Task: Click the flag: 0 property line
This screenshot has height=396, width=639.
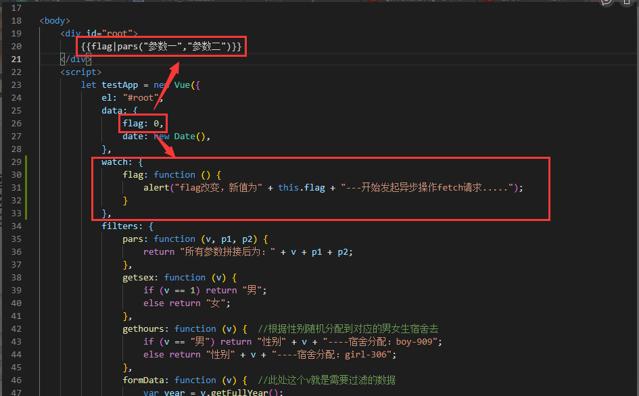Action: (x=143, y=124)
